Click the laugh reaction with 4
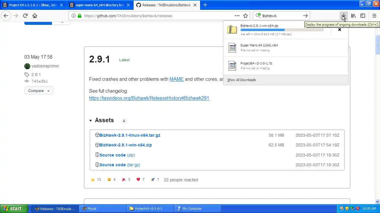Screen dimensions: 380x213 pos(111,180)
